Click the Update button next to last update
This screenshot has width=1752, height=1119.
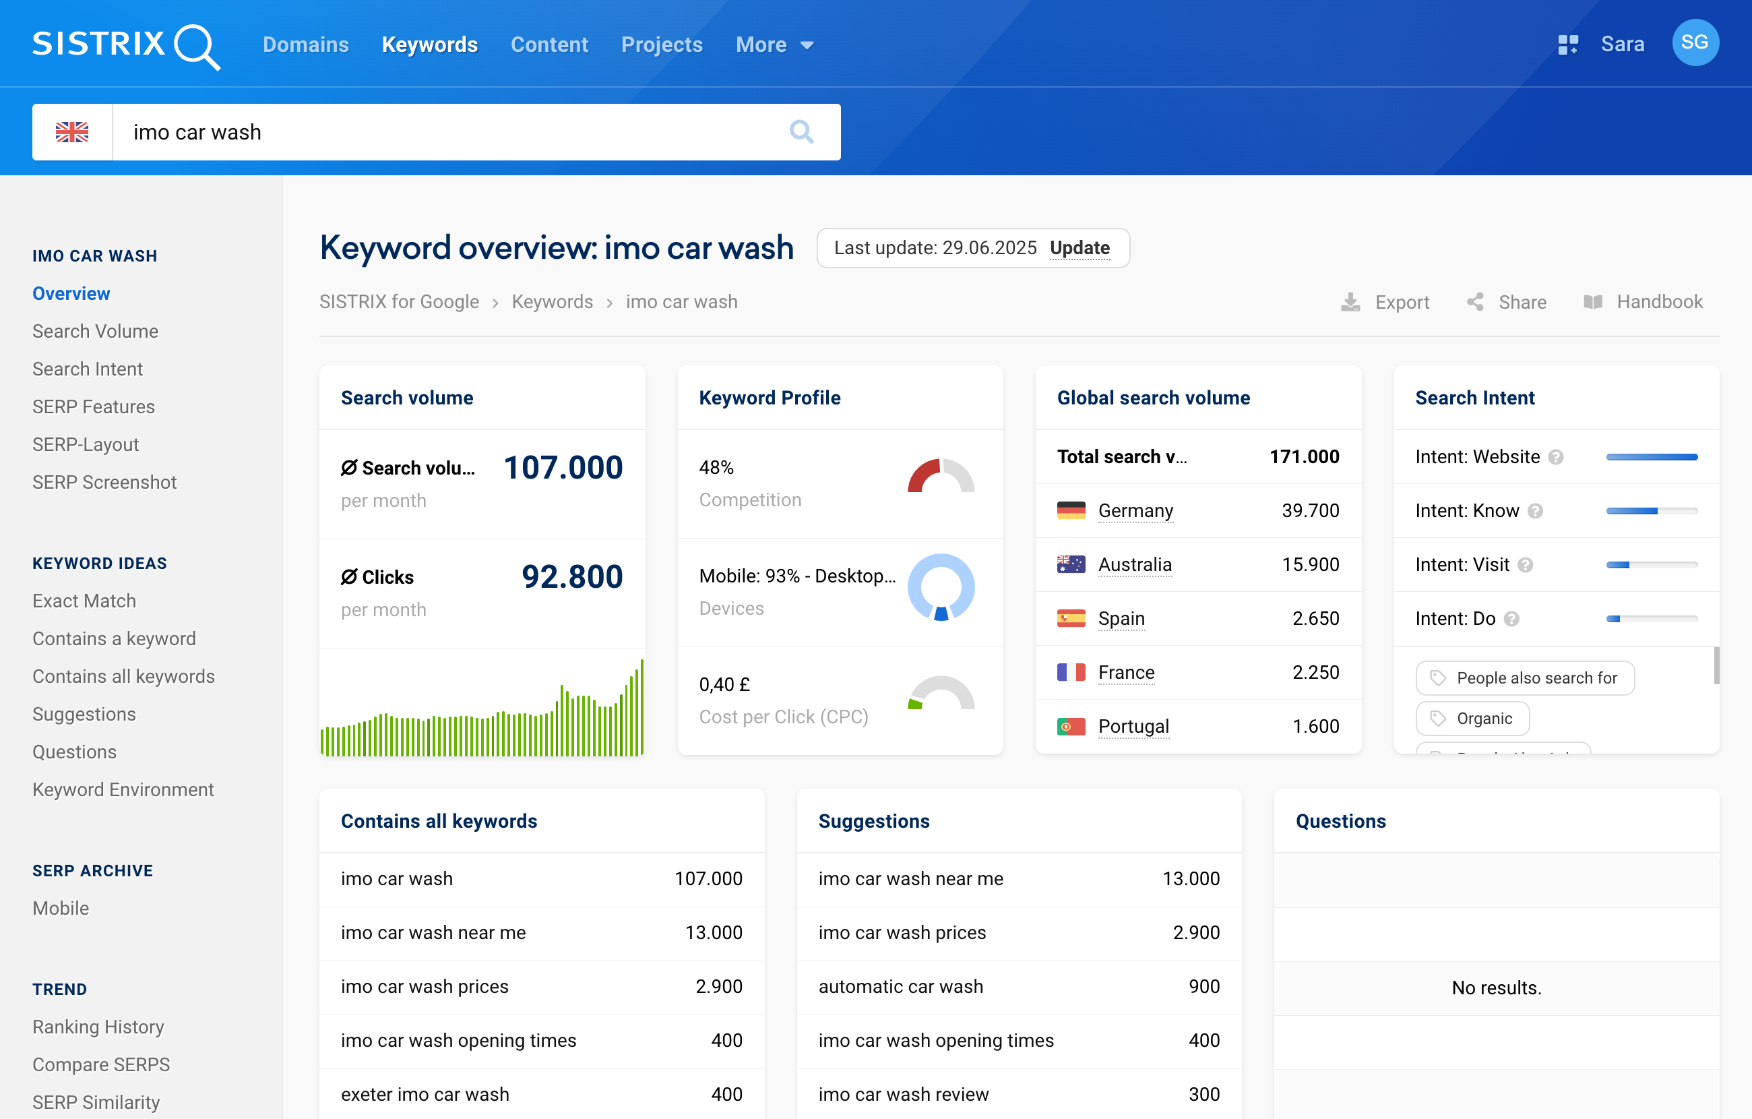(x=1080, y=248)
